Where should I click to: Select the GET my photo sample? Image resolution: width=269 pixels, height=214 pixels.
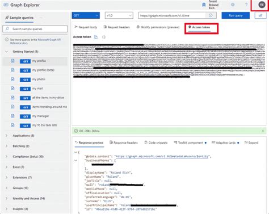pyautogui.click(x=35, y=79)
